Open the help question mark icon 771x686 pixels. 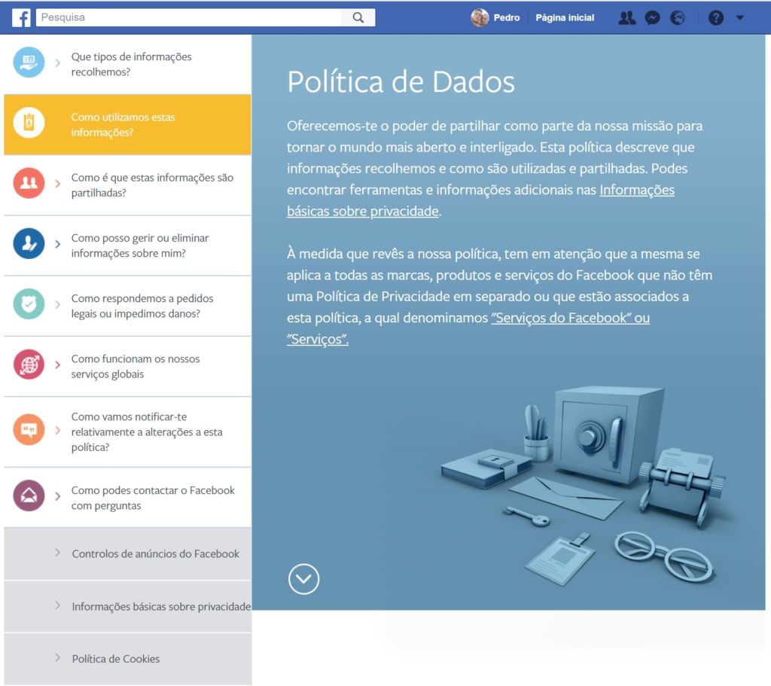point(716,18)
